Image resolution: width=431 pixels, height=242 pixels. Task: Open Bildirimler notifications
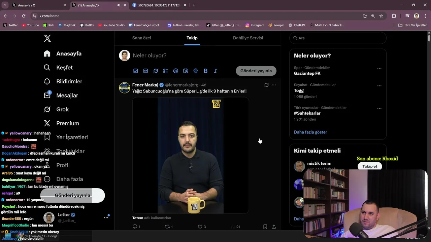[x=63, y=82]
